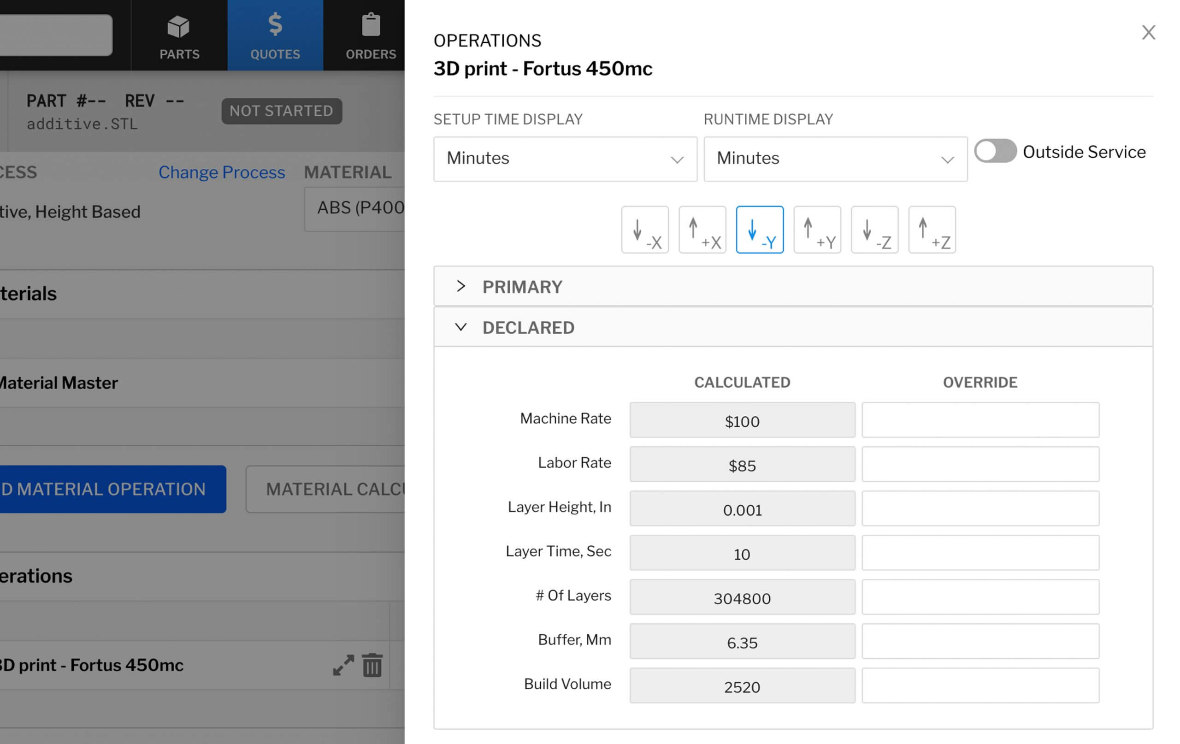Select the -Z orientation arrow
Screen dimensions: 1180x744
point(874,230)
